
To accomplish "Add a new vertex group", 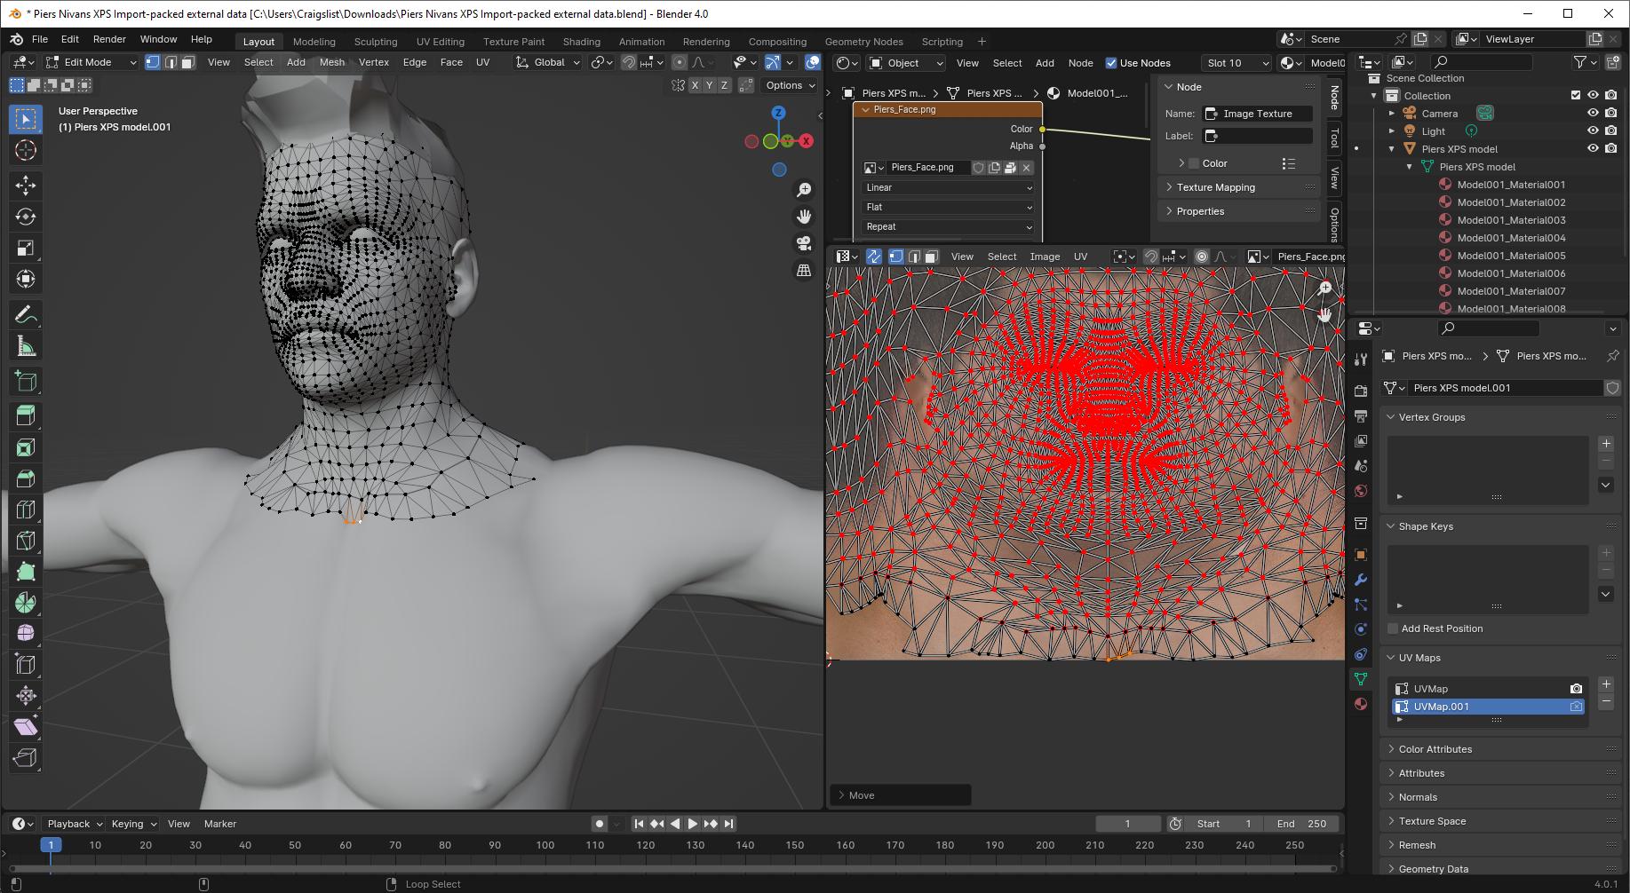I will [1606, 443].
